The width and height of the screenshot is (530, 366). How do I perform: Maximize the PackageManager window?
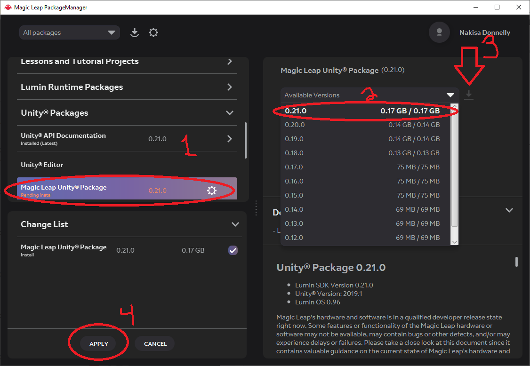coord(497,7)
